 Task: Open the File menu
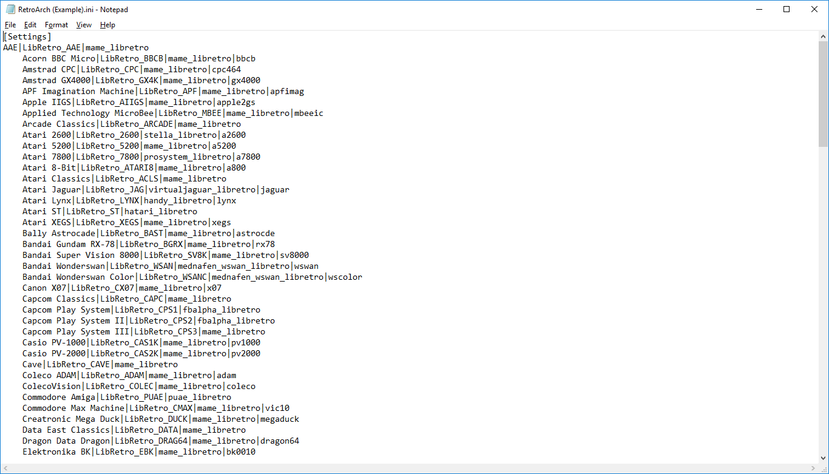(10, 25)
